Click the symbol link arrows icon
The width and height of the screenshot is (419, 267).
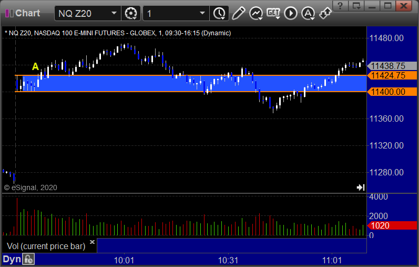click(x=325, y=13)
